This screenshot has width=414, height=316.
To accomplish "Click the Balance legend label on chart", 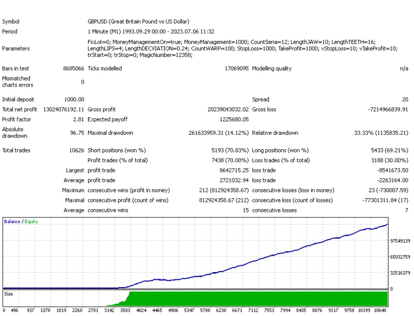I will 12,222.
